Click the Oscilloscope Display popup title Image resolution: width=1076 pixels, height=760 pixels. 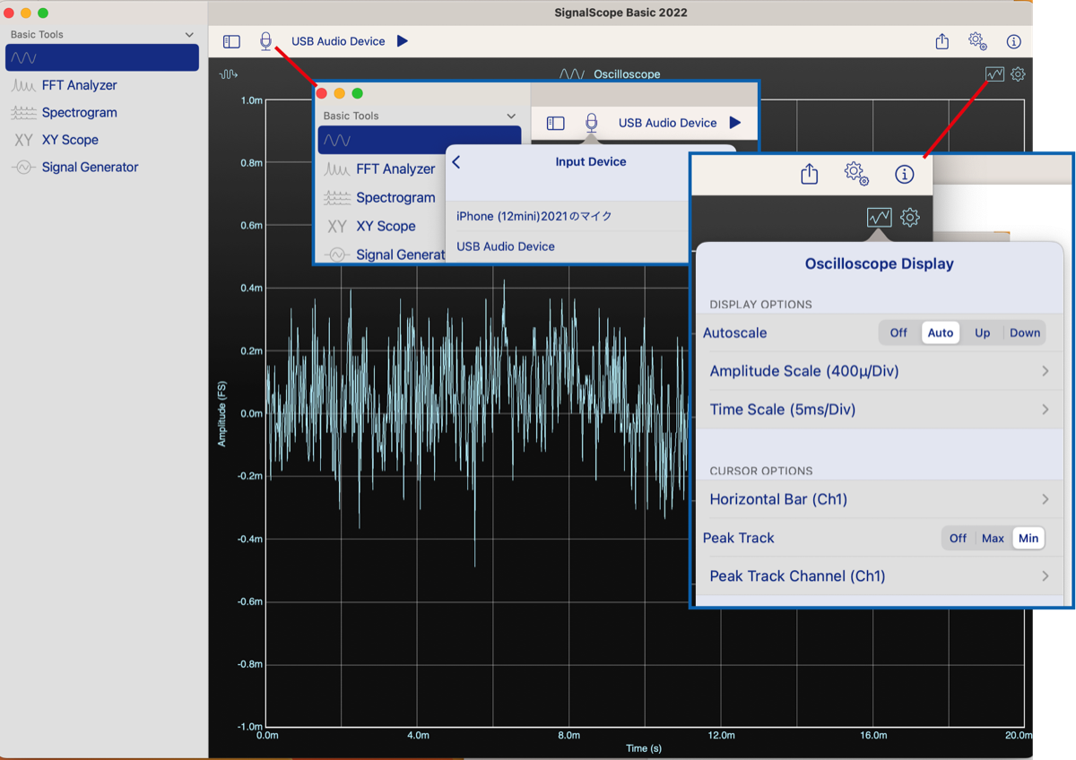tap(879, 263)
